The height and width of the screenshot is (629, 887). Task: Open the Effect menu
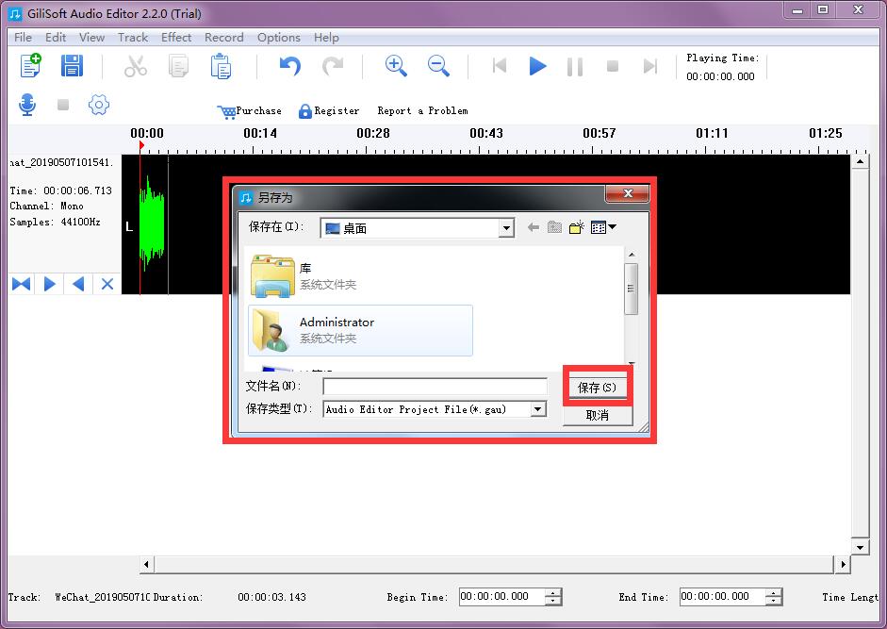[x=176, y=38]
